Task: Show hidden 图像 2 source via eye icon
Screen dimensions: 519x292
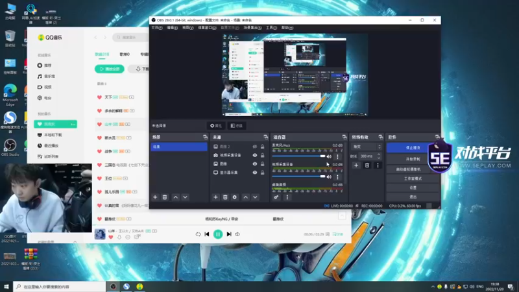Action: point(255,147)
